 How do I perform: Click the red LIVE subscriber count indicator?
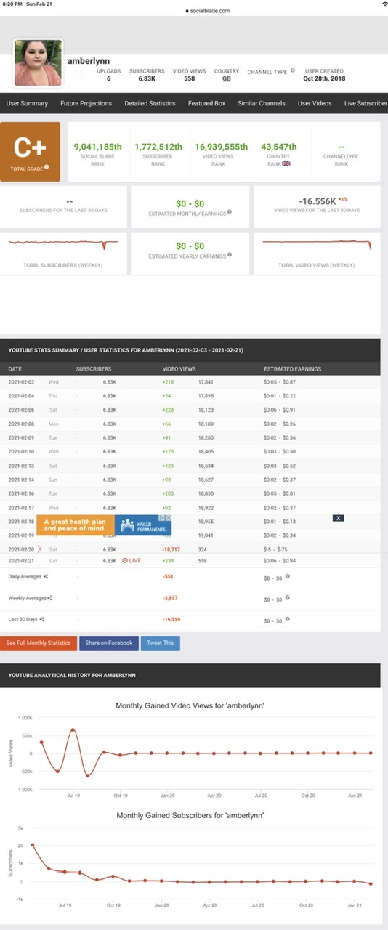coord(132,560)
